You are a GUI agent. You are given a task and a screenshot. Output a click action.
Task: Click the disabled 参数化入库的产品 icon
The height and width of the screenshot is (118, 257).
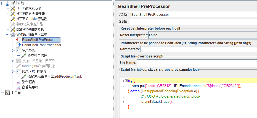click(13, 24)
